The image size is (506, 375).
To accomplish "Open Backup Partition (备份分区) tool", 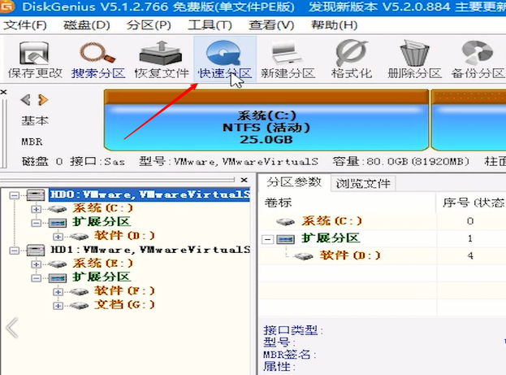I will [478, 60].
